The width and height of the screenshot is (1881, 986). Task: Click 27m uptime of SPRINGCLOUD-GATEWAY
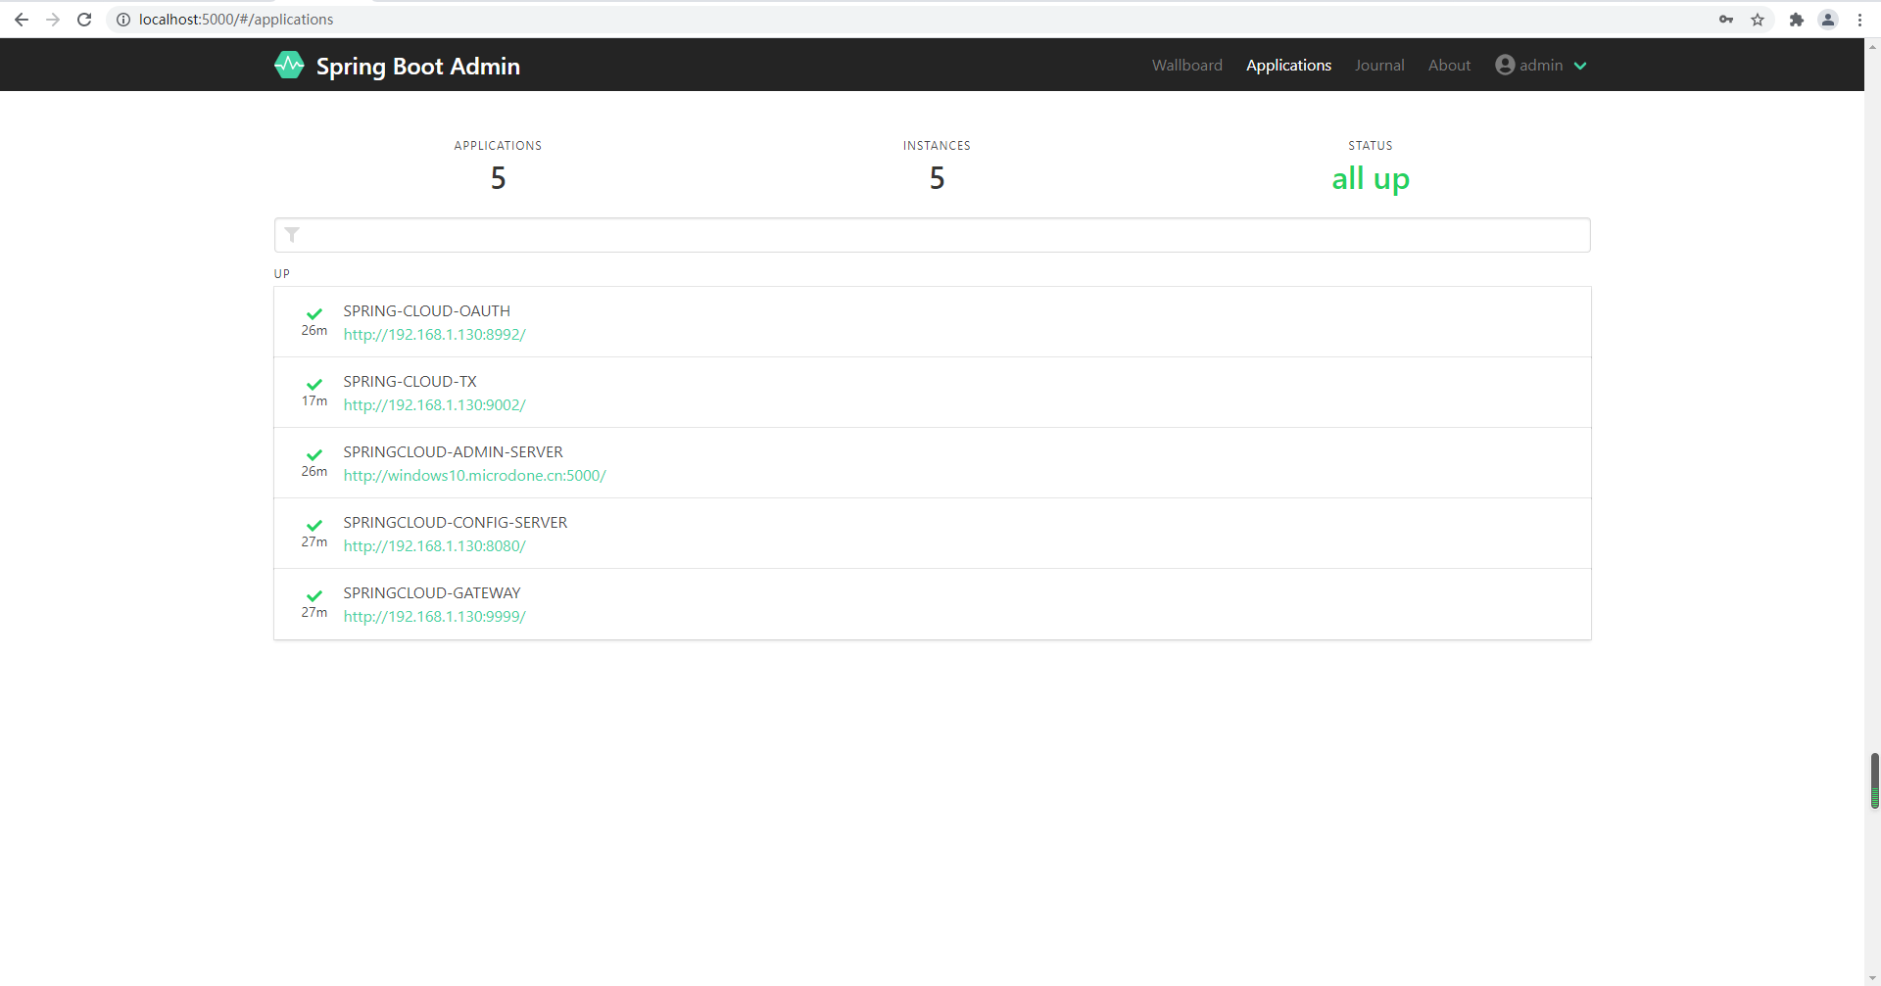coord(314,613)
